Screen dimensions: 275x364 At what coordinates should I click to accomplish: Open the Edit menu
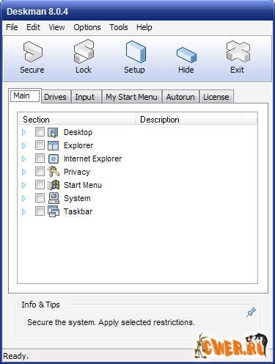33,27
